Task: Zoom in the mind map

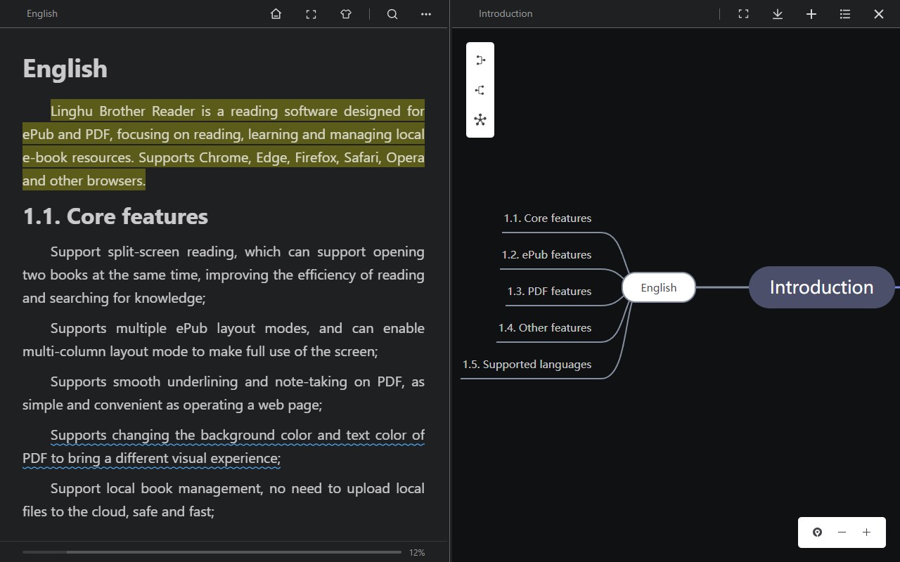Action: (x=866, y=532)
